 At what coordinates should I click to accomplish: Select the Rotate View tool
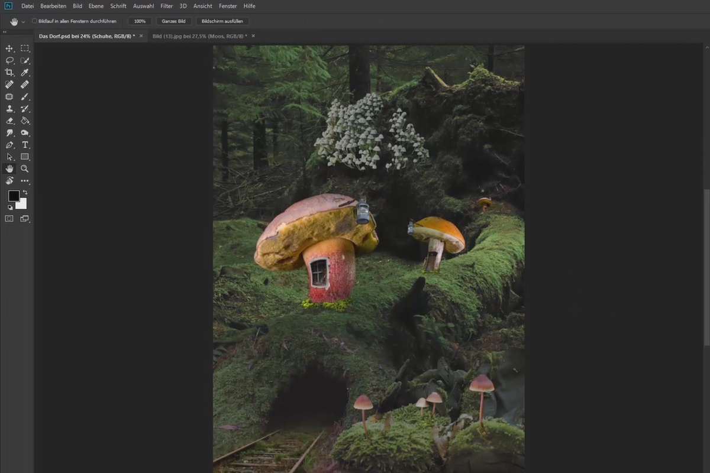click(9, 181)
